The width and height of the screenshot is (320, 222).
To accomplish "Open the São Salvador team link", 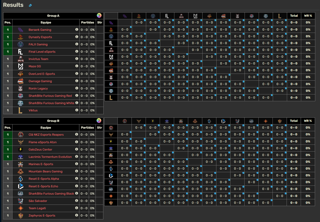I will 38,201.
